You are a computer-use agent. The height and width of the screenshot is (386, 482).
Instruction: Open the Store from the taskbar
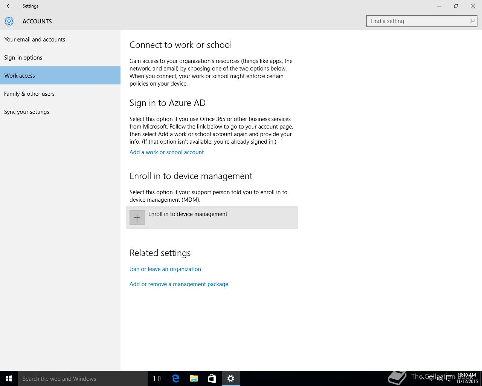click(212, 378)
